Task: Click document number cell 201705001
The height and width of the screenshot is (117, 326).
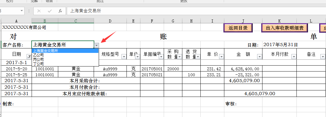Action: pos(152,69)
